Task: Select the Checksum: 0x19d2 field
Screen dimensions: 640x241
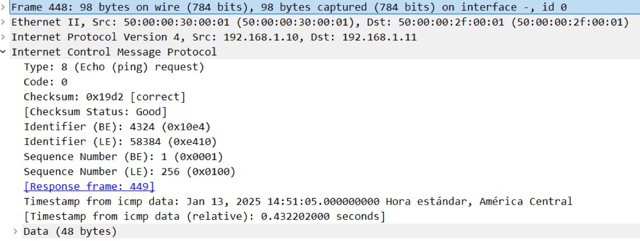Action: [x=104, y=97]
